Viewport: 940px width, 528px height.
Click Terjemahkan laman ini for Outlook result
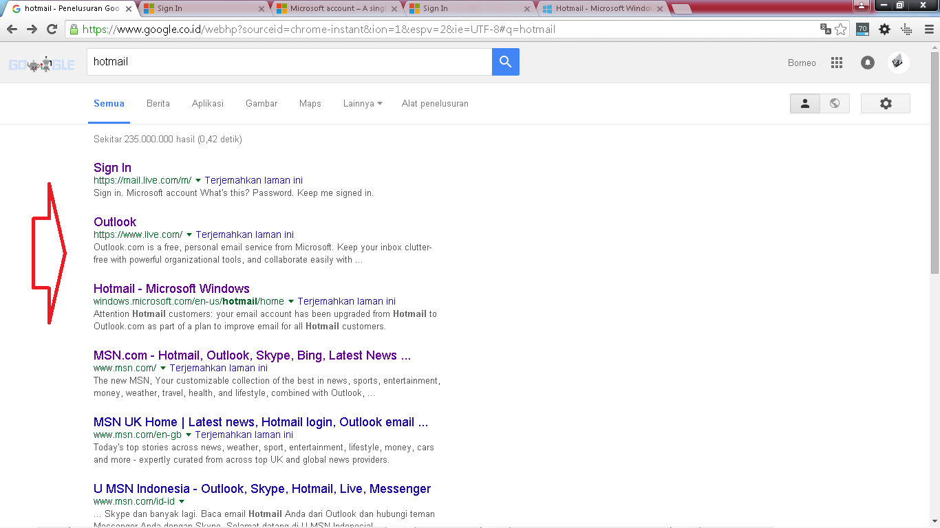pos(244,234)
